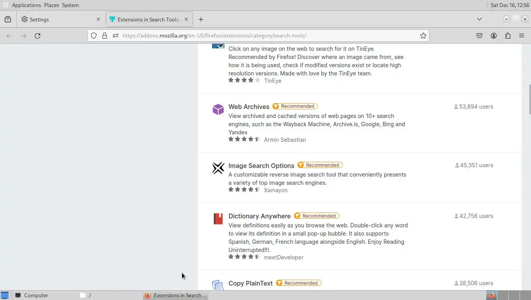This screenshot has width=531, height=300.
Task: Click the tracking protection shield icon
Action: tap(94, 36)
